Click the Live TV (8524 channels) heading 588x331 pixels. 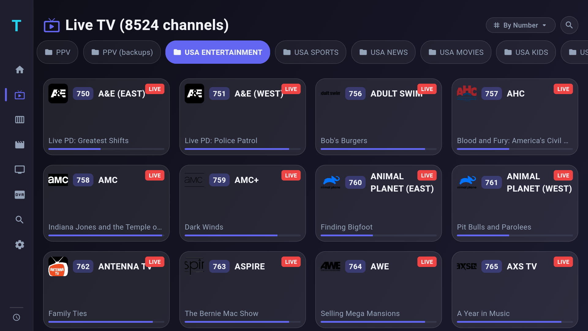point(147,25)
